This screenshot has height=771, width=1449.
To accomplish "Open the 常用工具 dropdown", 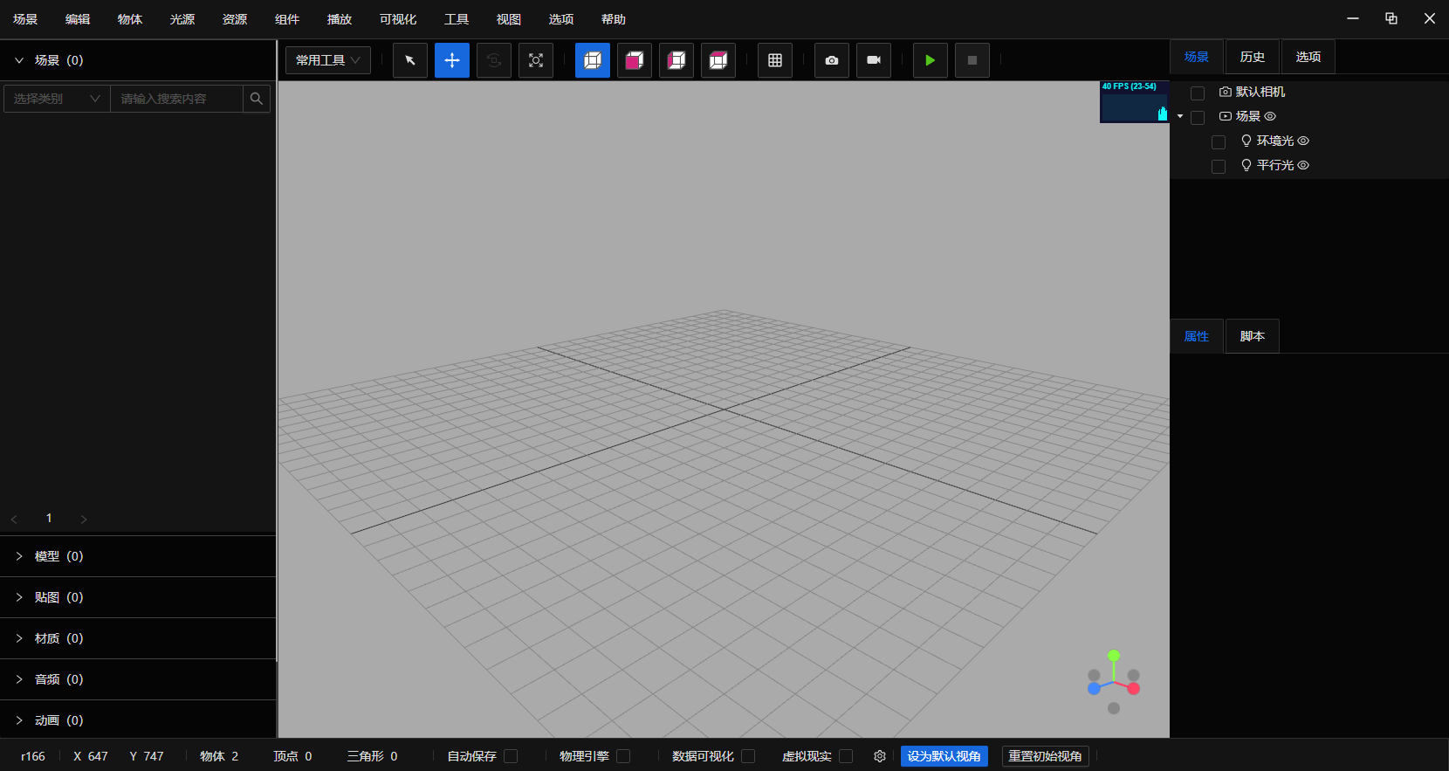I will click(x=328, y=60).
